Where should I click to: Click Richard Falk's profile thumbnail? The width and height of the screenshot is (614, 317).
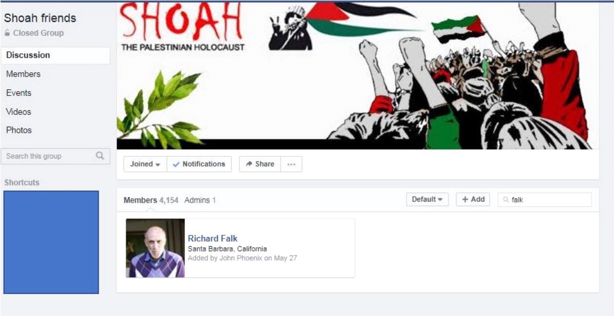pos(155,248)
